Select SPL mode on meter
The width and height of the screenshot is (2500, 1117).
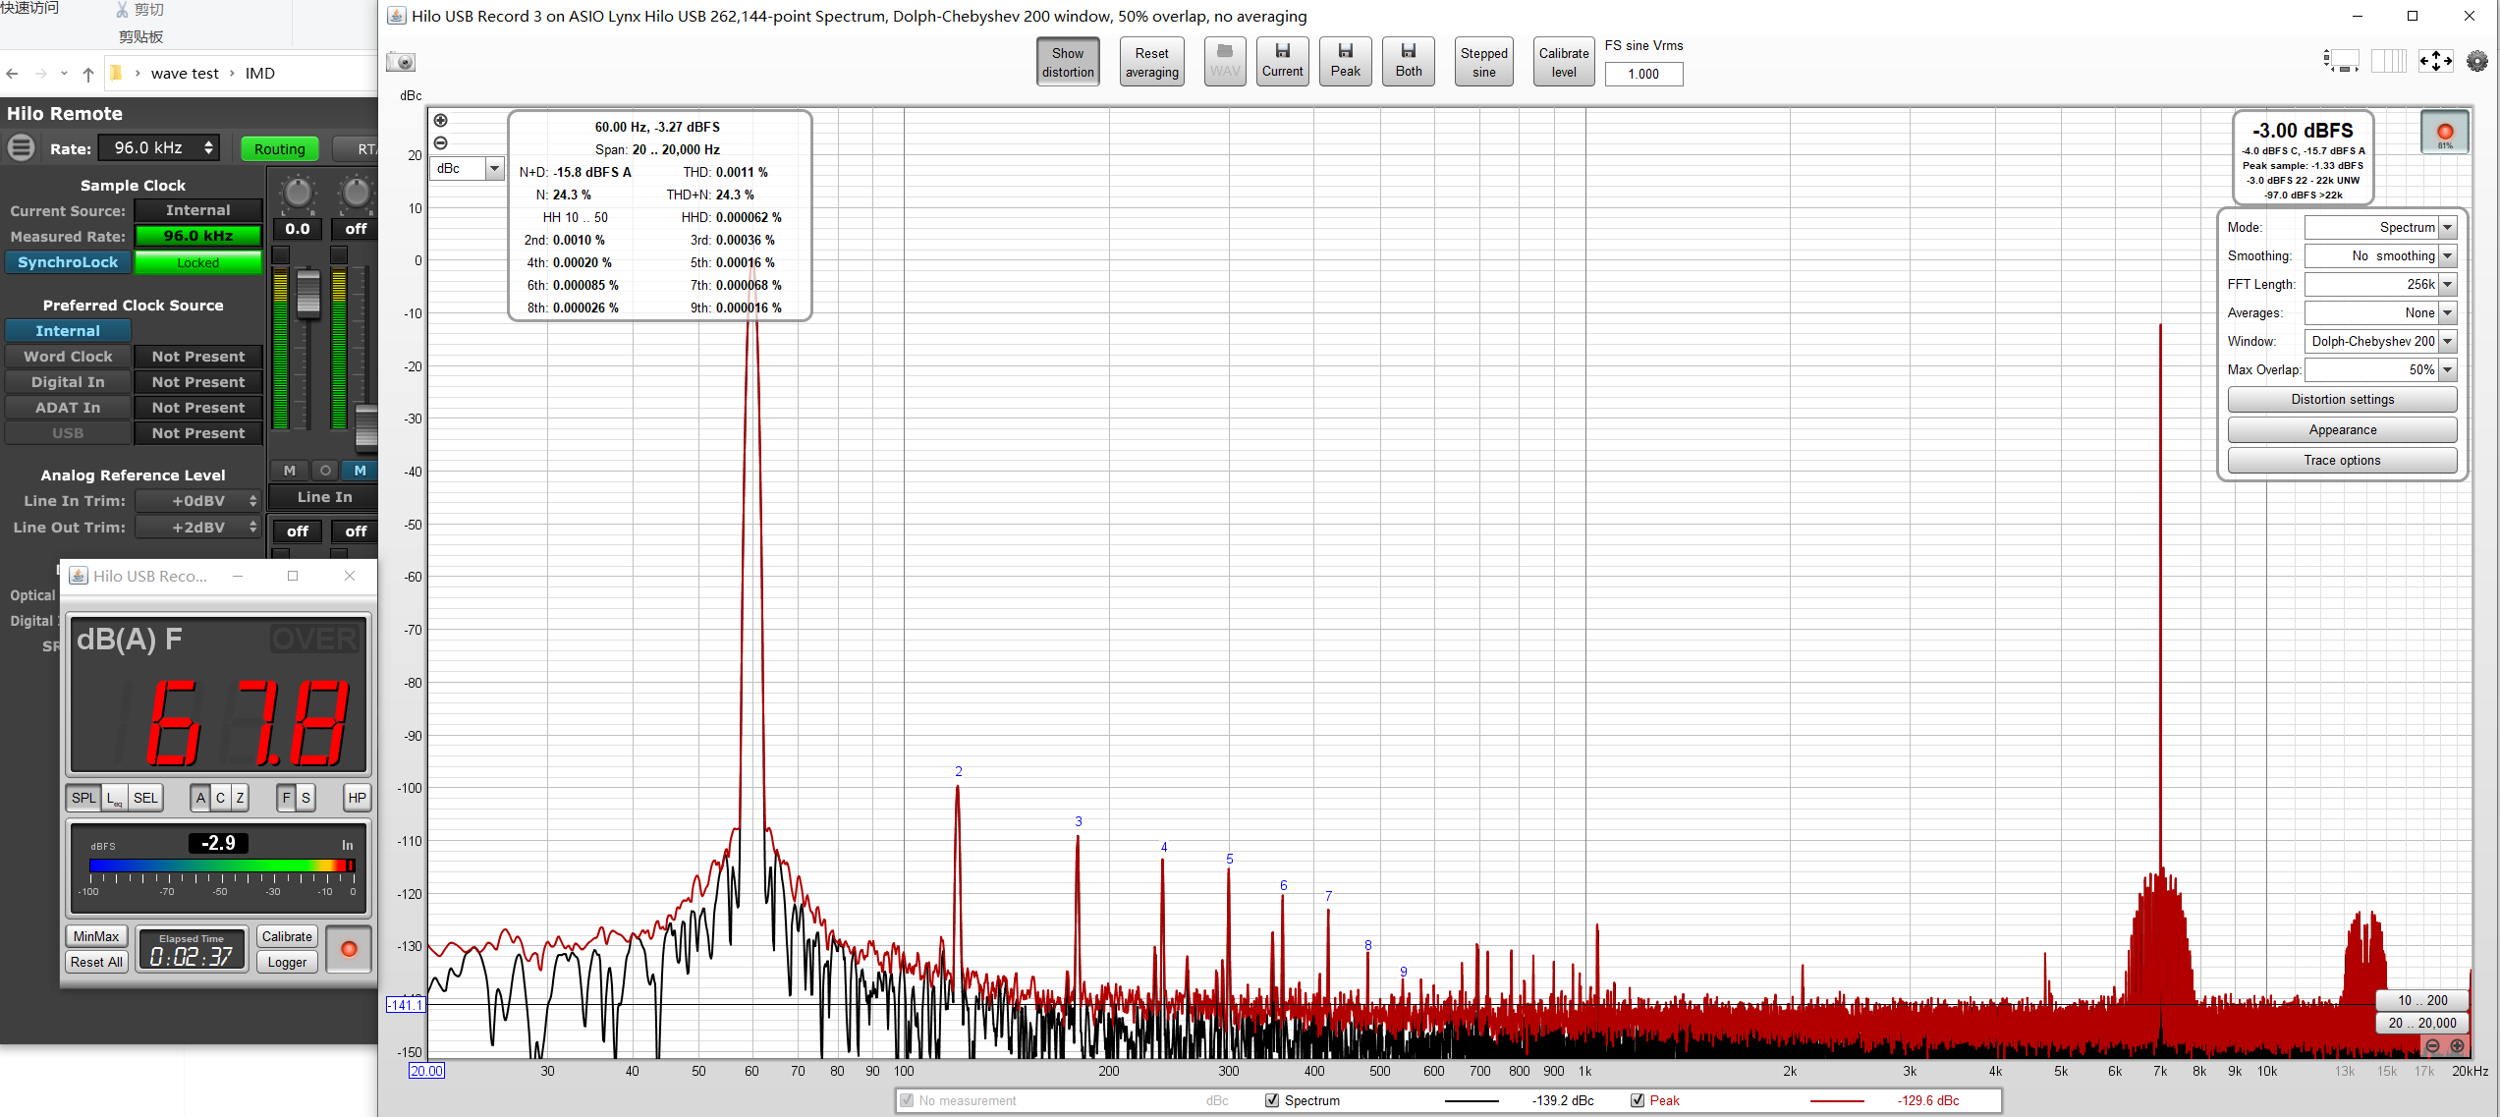coord(84,798)
